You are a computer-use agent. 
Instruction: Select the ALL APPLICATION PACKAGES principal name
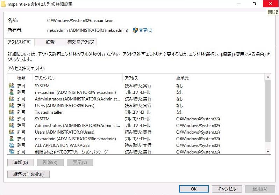[62, 145]
